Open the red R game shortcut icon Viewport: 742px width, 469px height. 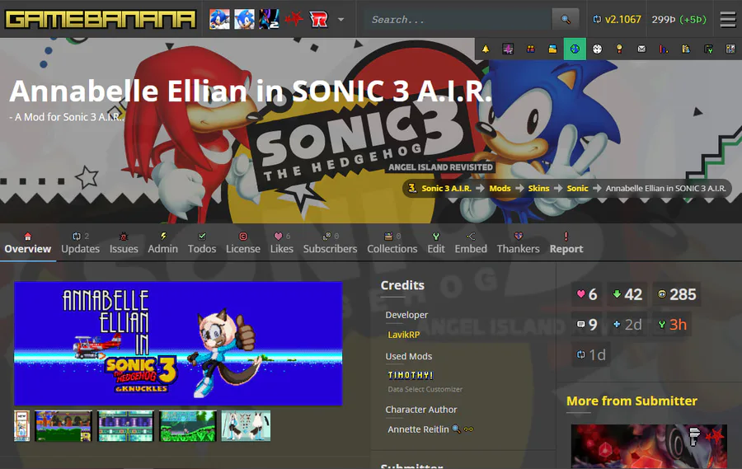pyautogui.click(x=318, y=20)
